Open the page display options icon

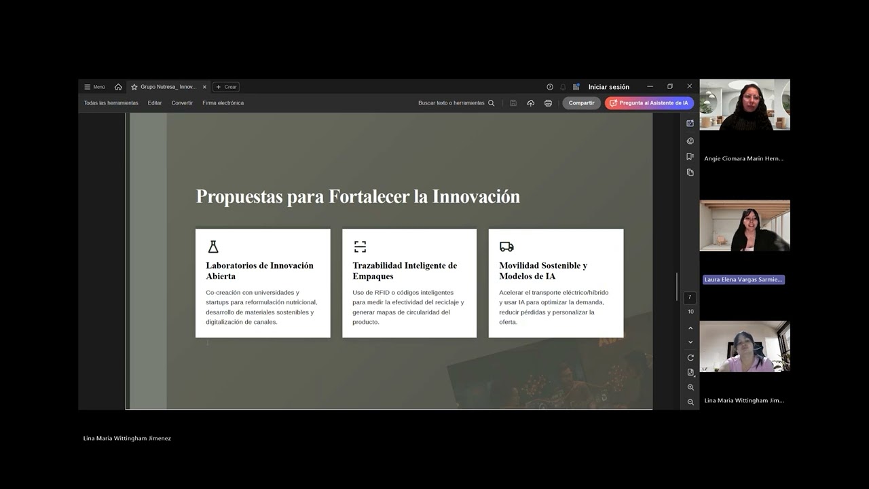[x=690, y=373]
